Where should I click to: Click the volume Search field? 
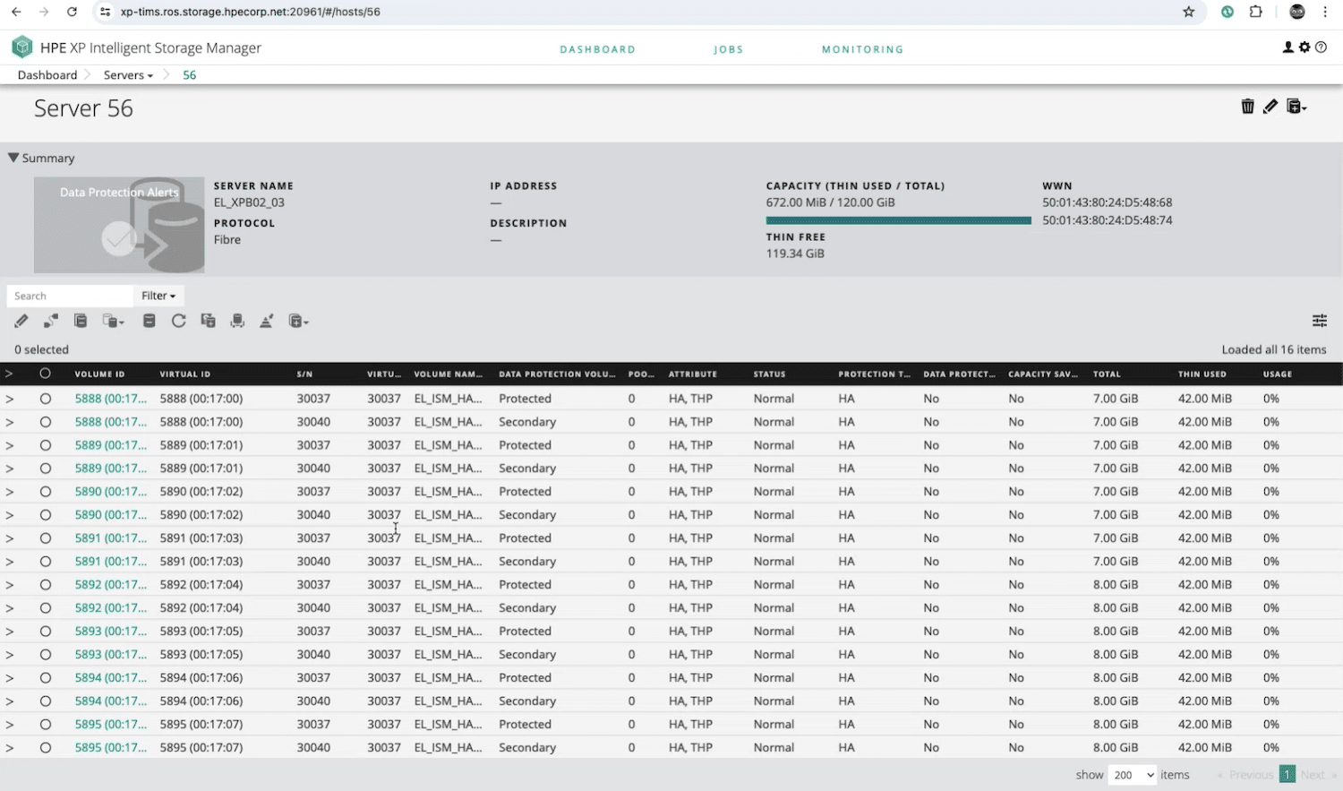coord(70,296)
